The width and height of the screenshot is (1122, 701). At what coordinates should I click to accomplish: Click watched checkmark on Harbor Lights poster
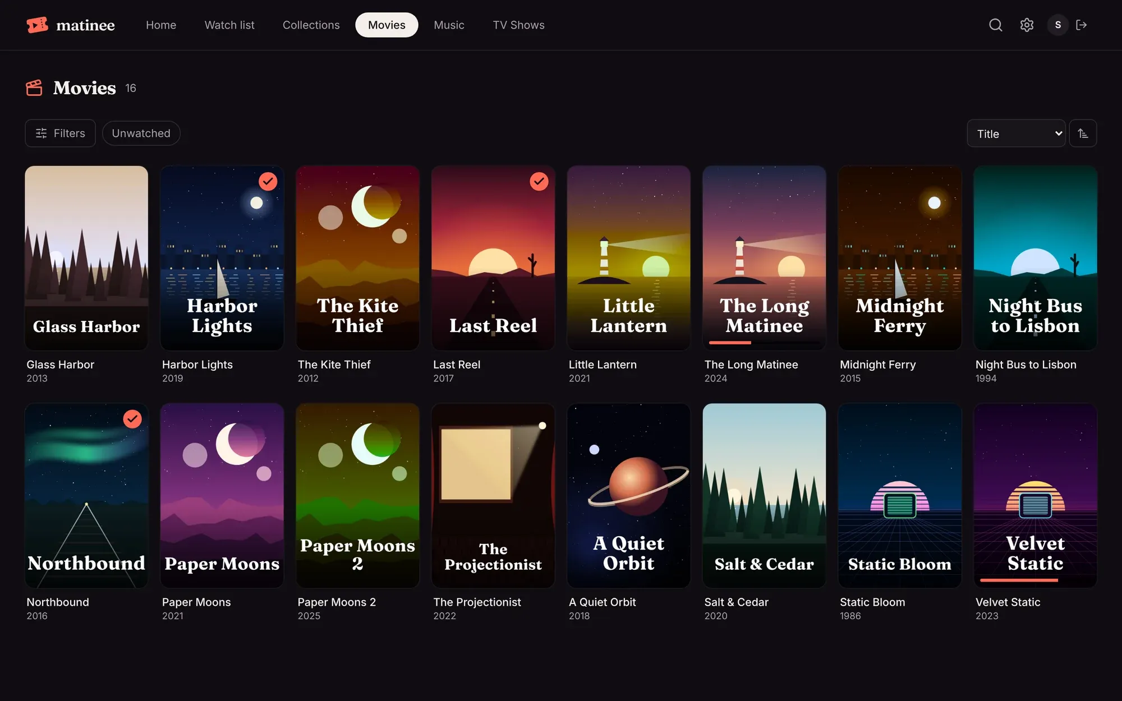coord(268,181)
